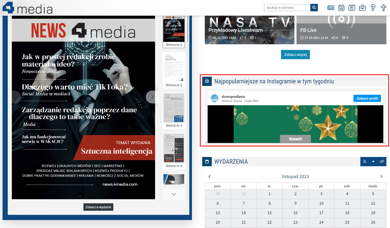Screen dimensions: 390x228
Task: Click the NEWS 4media cover image
Action: pyautogui.click(x=83, y=107)
